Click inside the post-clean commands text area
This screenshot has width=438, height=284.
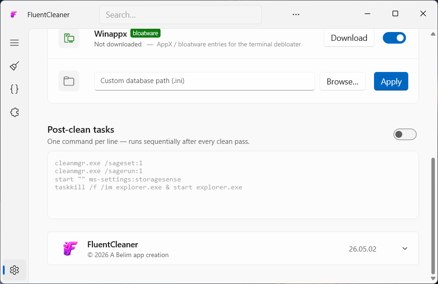point(233,185)
